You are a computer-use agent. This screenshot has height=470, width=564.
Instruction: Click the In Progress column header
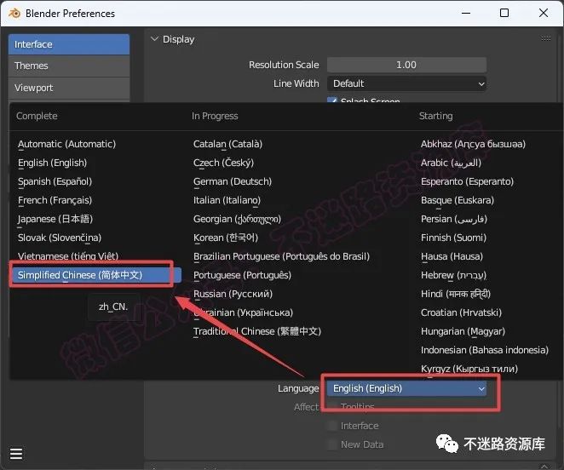pos(215,116)
